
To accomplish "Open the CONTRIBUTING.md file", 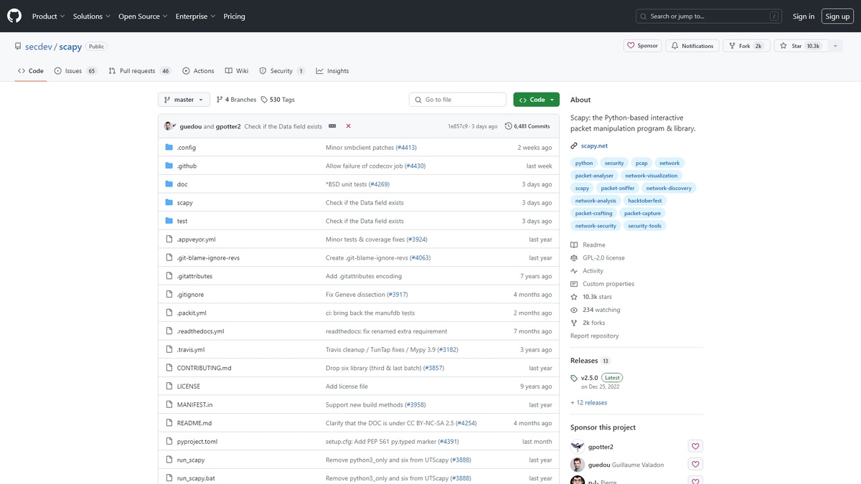I will click(x=204, y=368).
